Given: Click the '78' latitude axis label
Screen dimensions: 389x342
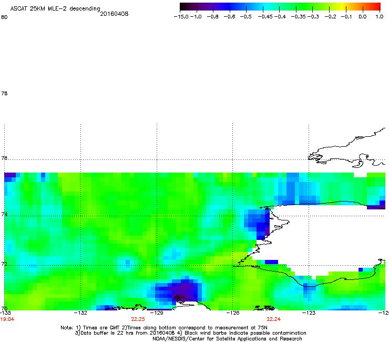Looking at the screenshot, I should coord(4,93).
